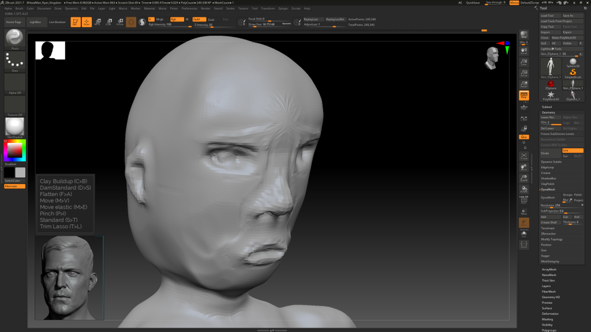Click the Frame icon on right shelf

pos(524,156)
